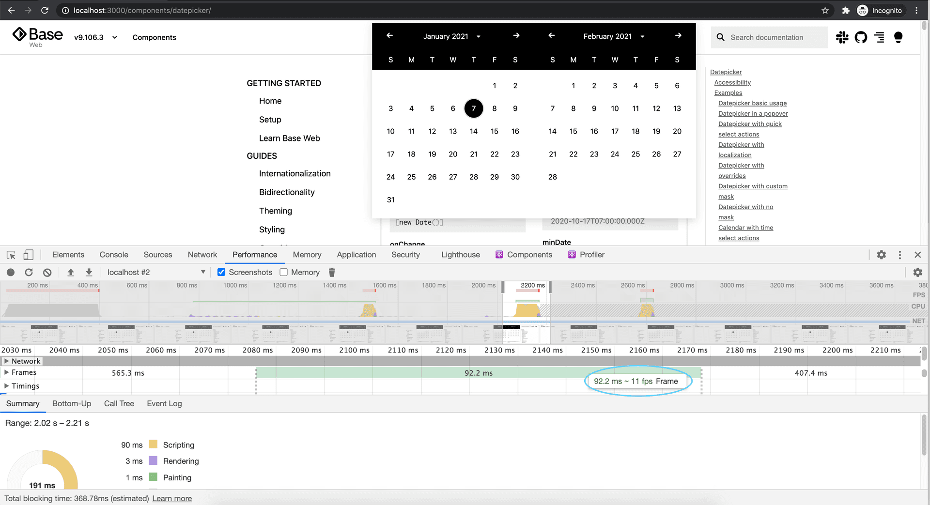930x505 pixels.
Task: Select the 565.3 ms frame
Action: pos(128,373)
